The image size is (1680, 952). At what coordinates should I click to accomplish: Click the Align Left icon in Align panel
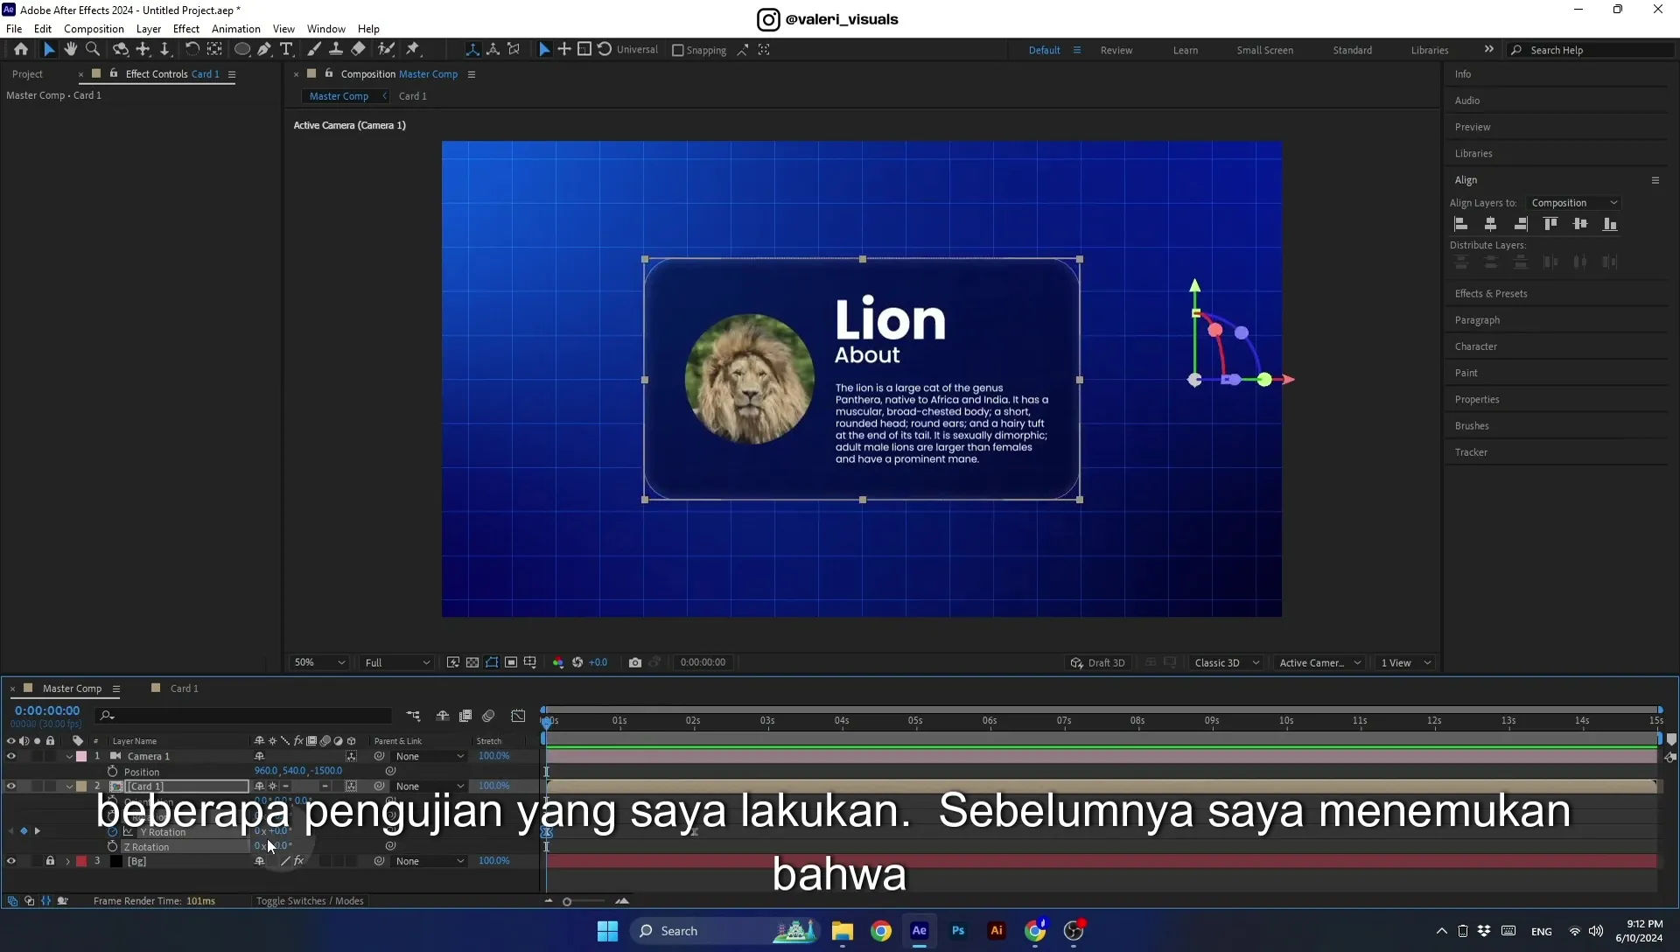click(1461, 224)
